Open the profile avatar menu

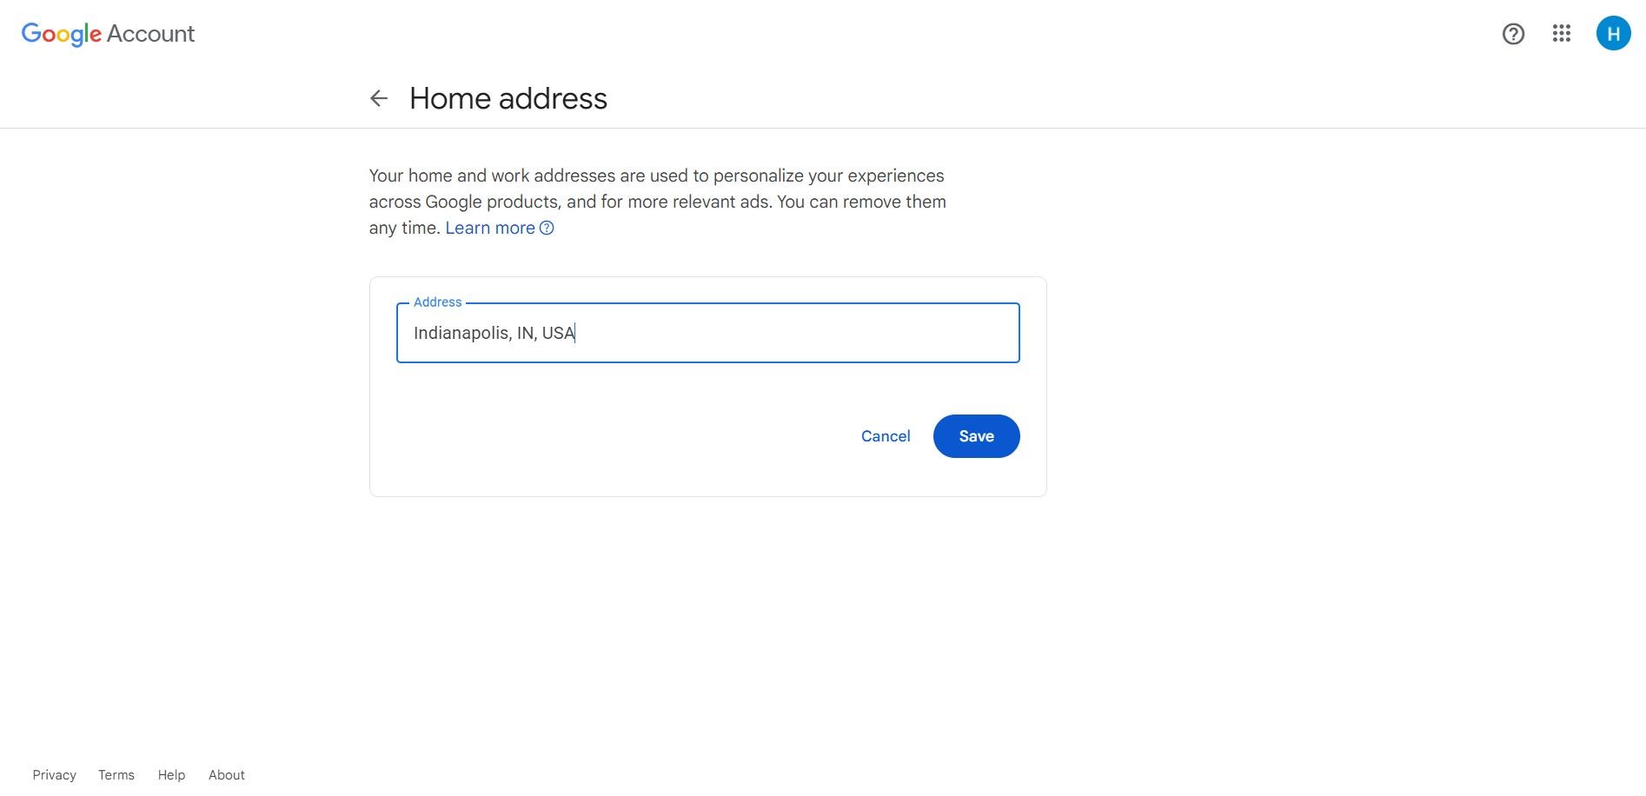(x=1614, y=34)
